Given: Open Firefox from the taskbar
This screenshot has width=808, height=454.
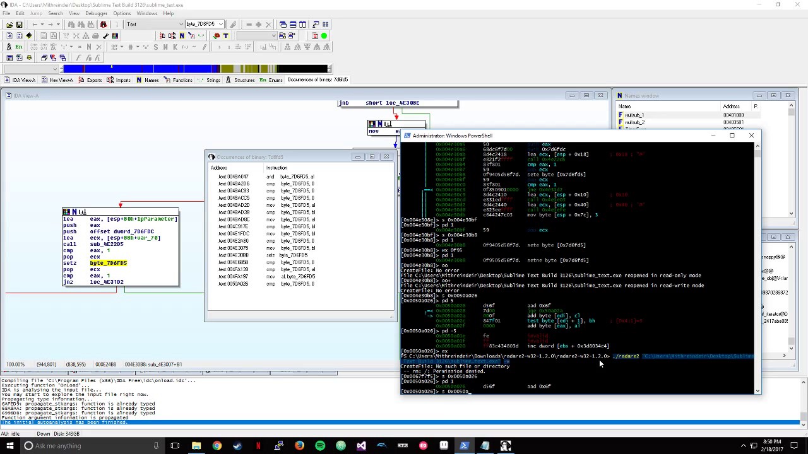Looking at the screenshot, I should (x=299, y=446).
